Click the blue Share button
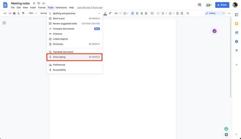 click(222, 5)
